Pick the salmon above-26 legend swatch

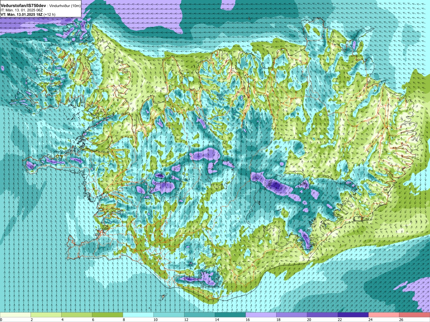415,315
